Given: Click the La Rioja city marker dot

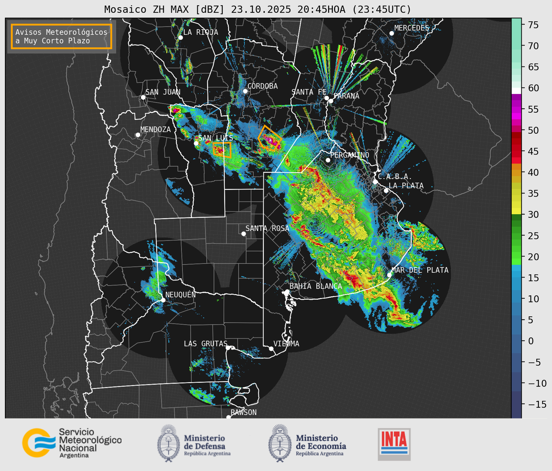Looking at the screenshot, I should tap(180, 38).
